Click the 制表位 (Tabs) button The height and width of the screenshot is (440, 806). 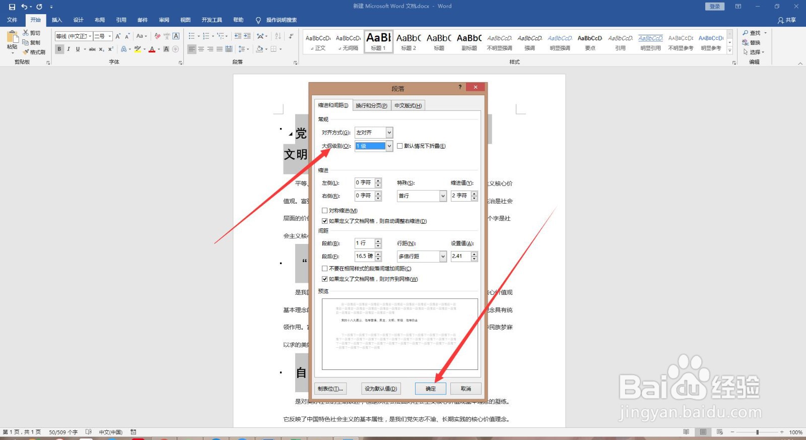[x=330, y=389]
